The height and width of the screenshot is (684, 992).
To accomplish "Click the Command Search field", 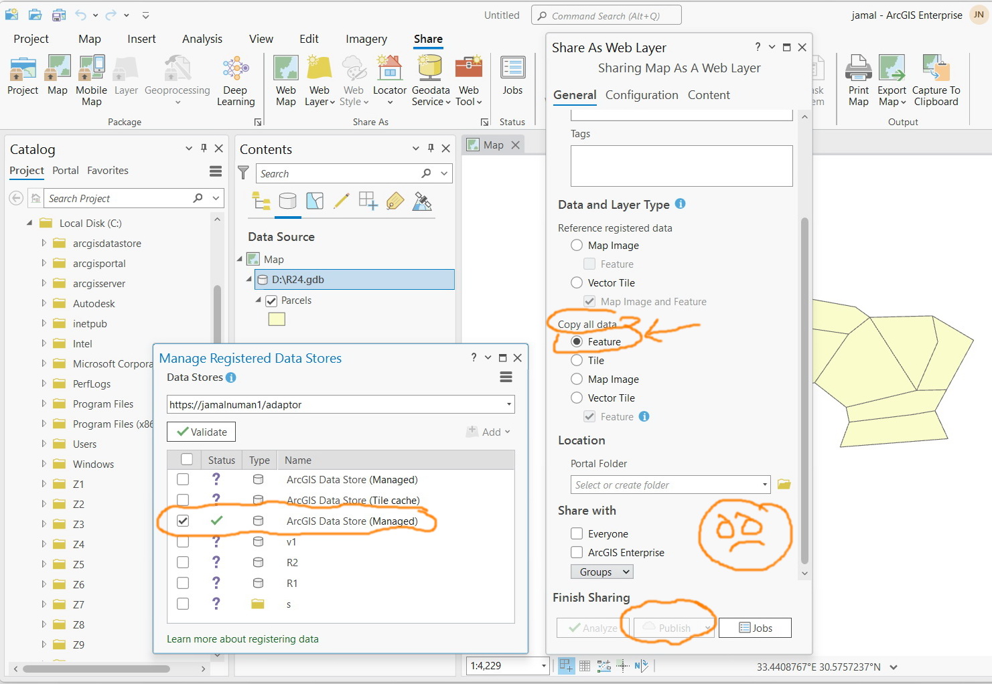I will [606, 15].
